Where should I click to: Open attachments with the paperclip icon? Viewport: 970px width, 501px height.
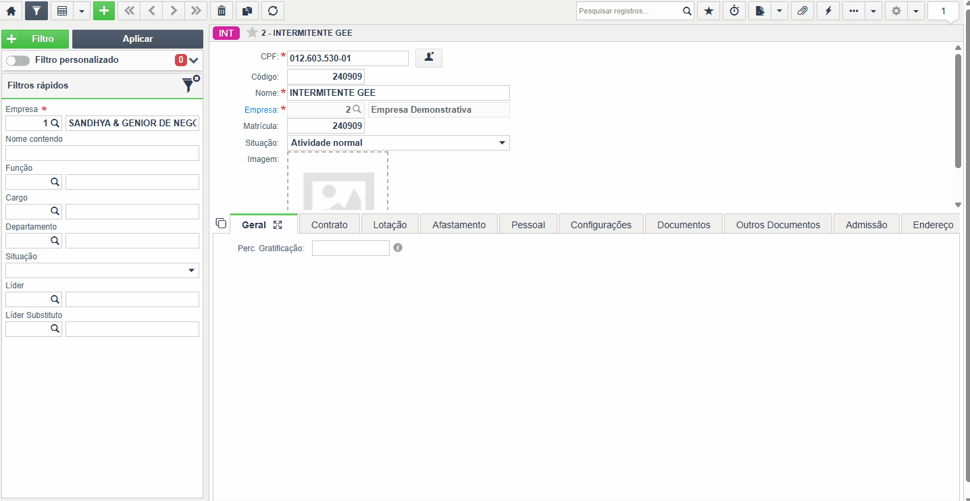[802, 11]
